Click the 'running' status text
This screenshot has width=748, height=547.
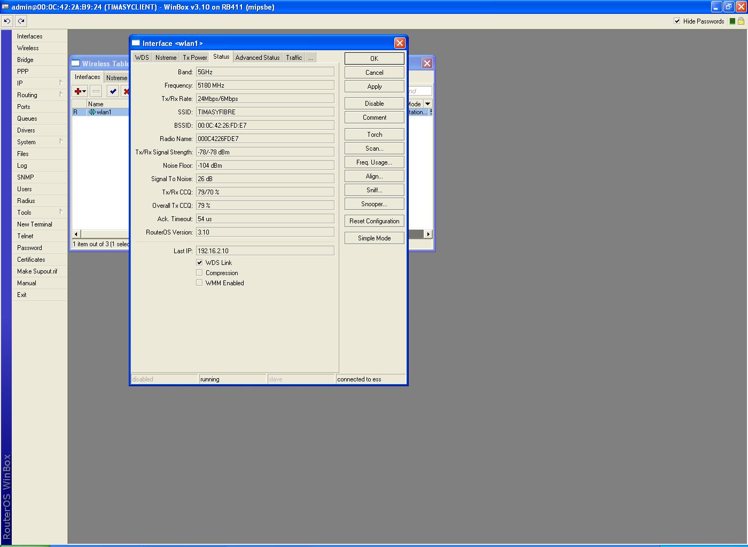click(210, 379)
